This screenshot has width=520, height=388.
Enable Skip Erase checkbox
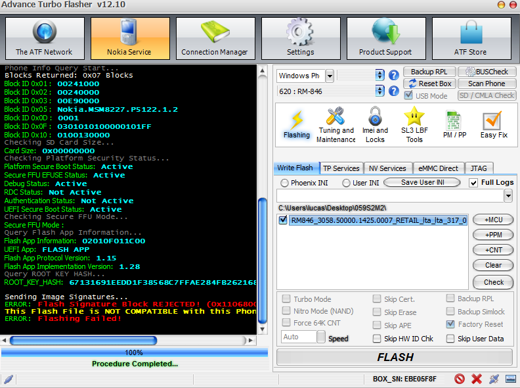[377, 312]
